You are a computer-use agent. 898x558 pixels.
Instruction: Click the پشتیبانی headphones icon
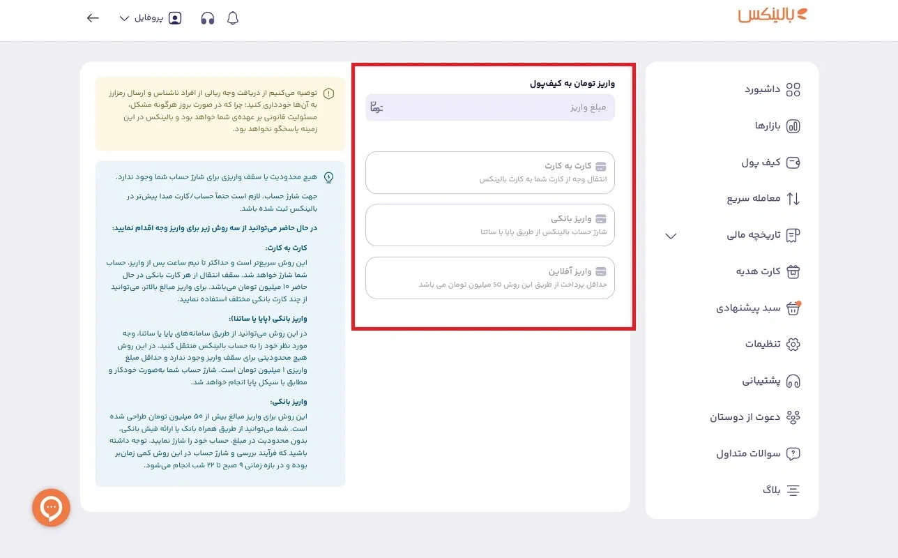(x=793, y=381)
